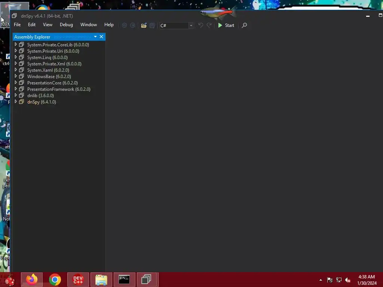The height and width of the screenshot is (287, 383).
Task: Open the File menu
Action: tap(17, 25)
